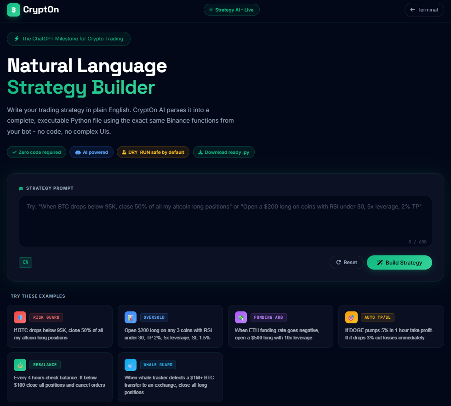
Task: Click the Natural Language heading
Action: click(x=87, y=66)
